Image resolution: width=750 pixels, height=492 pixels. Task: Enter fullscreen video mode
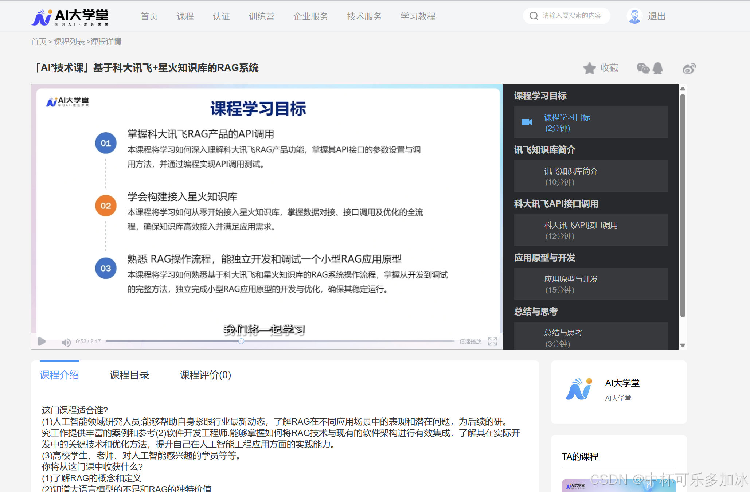[x=492, y=341]
